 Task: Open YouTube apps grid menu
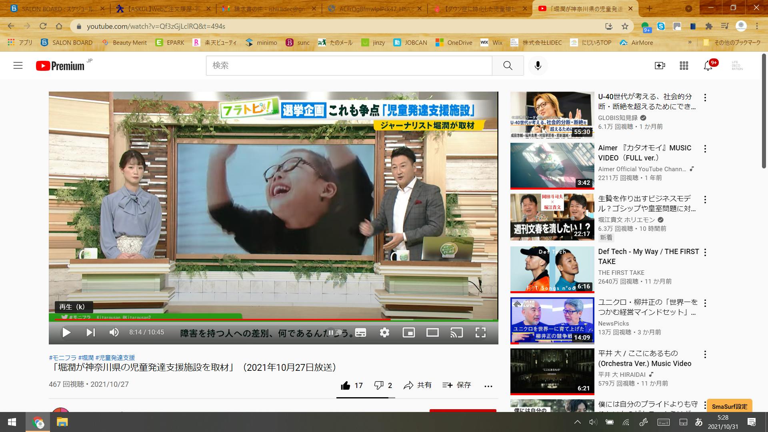[x=684, y=66]
